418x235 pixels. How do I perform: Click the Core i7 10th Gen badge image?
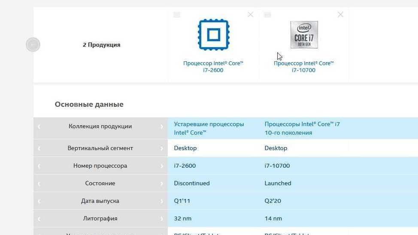304,35
